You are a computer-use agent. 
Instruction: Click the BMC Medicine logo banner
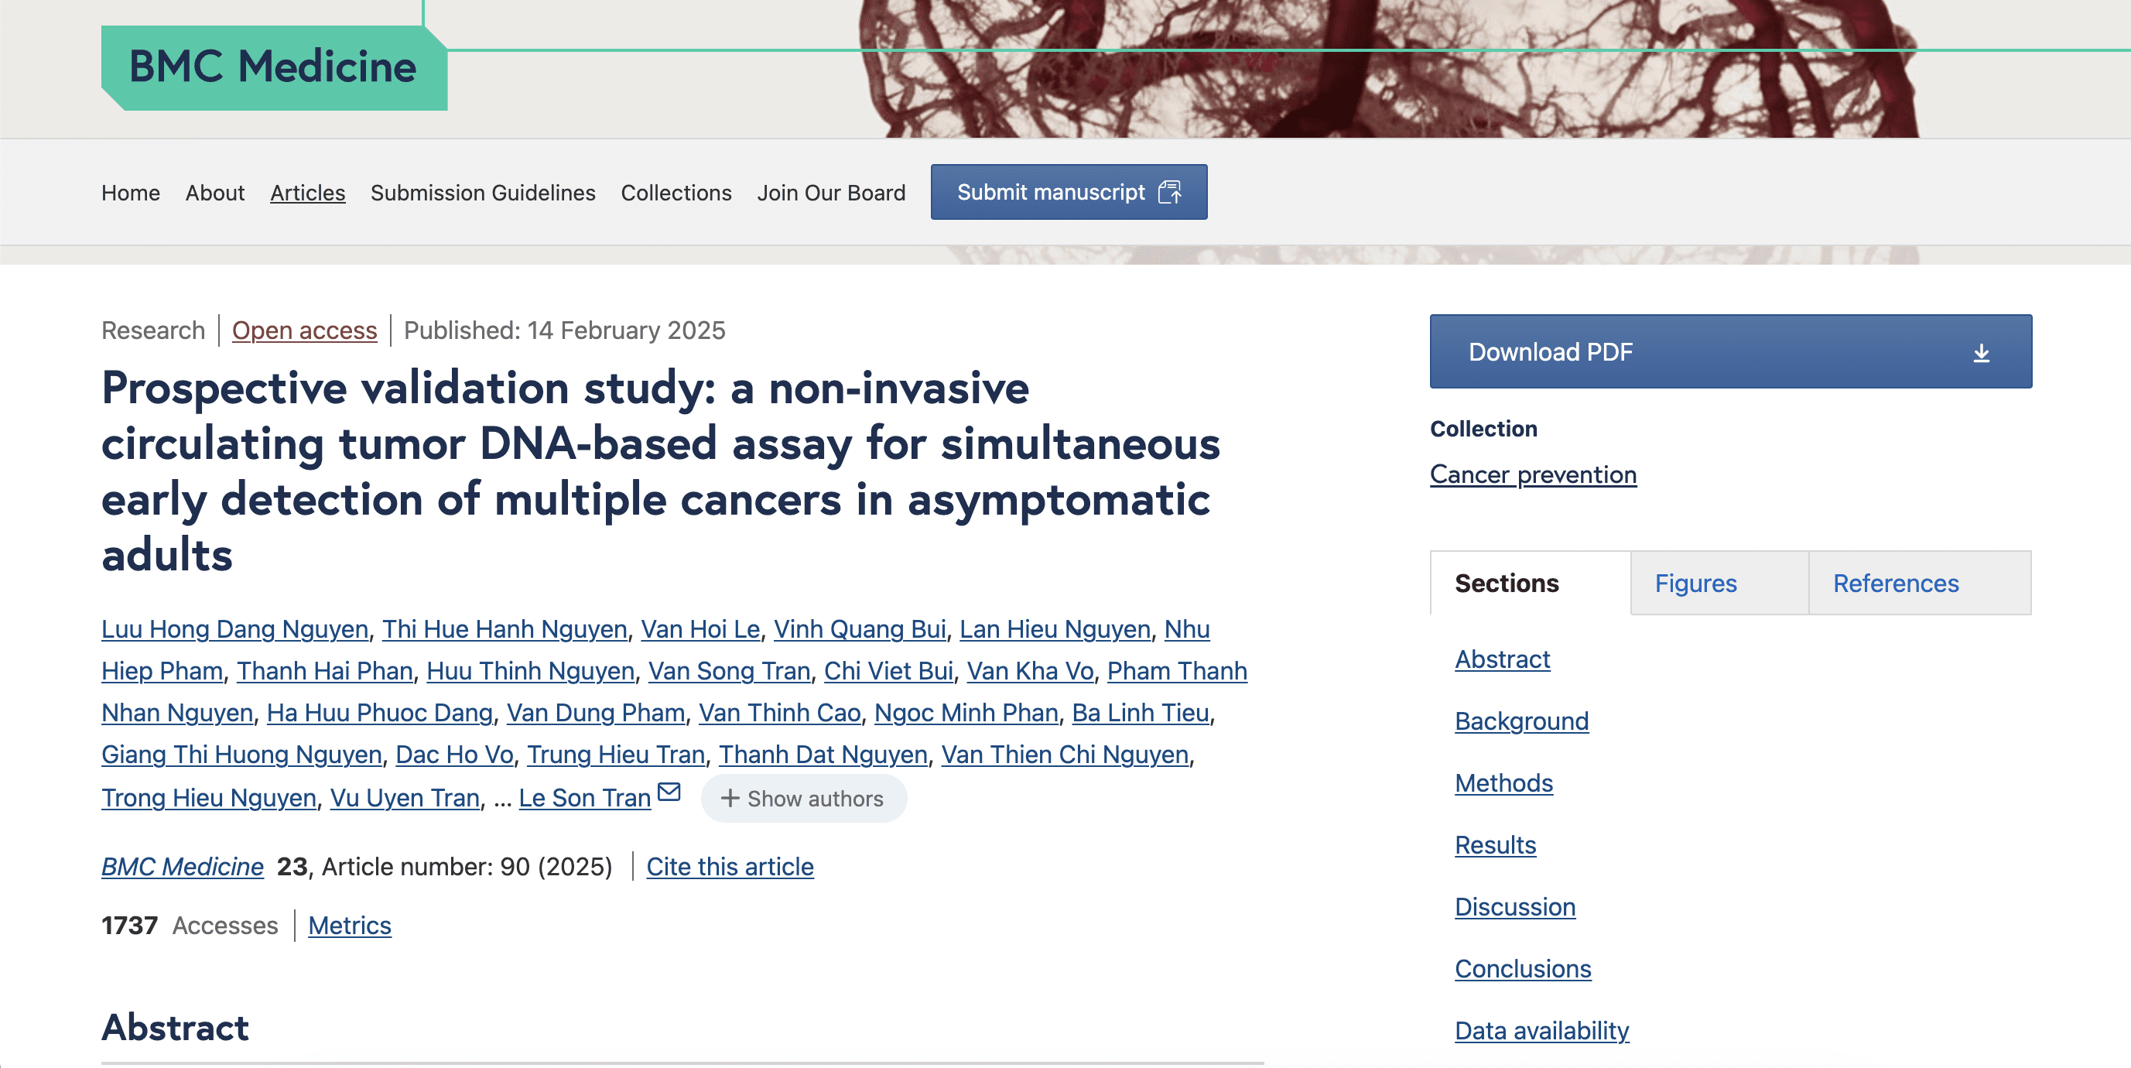point(273,68)
